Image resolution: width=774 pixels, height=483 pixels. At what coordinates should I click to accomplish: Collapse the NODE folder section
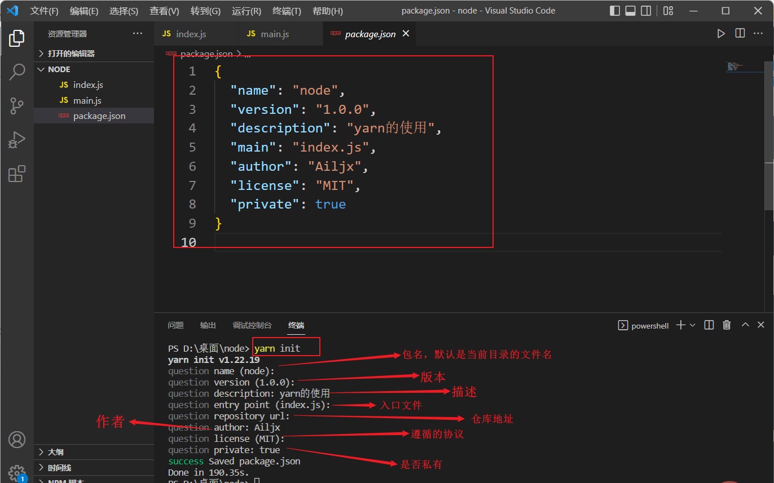94,69
